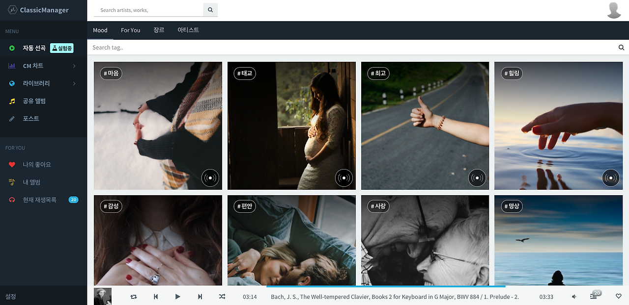The height and width of the screenshot is (305, 629).
Task: Click the album art thumbnail in player bar
Action: 103,297
